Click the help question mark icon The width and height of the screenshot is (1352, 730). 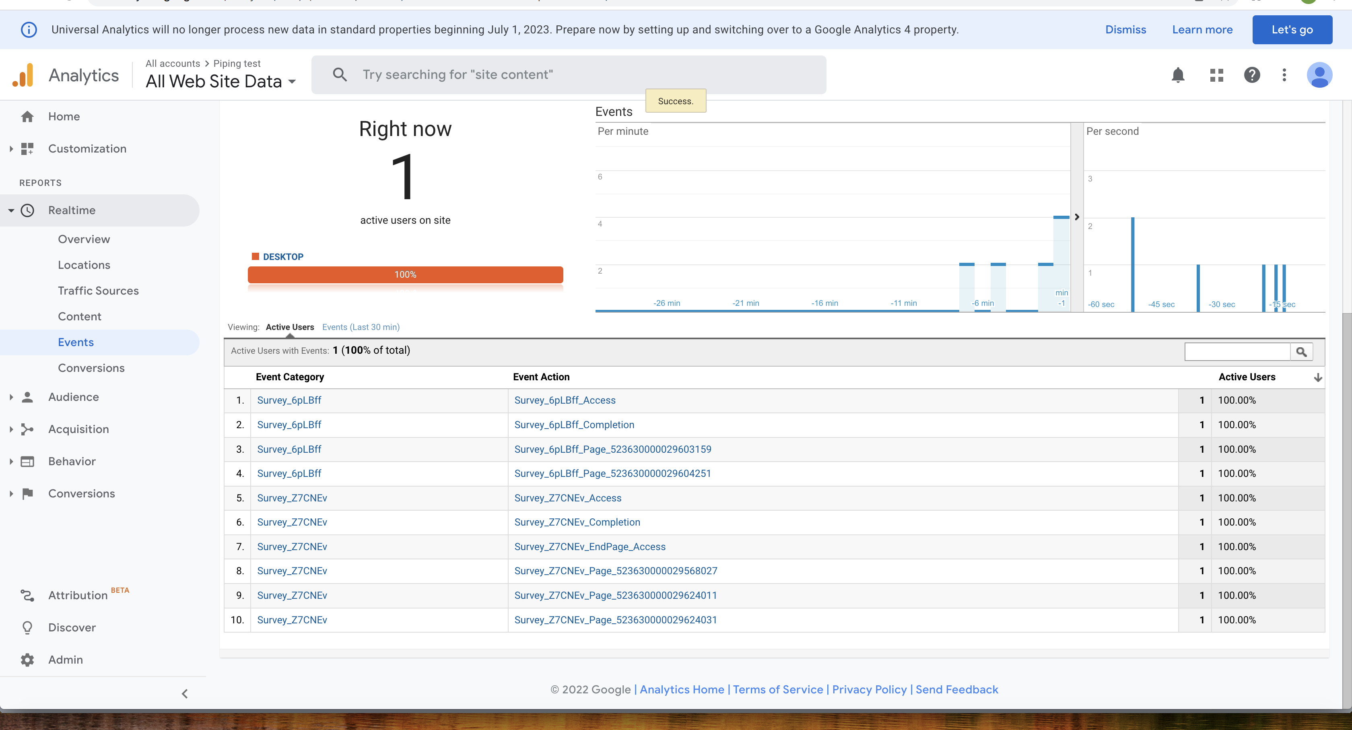coord(1252,75)
